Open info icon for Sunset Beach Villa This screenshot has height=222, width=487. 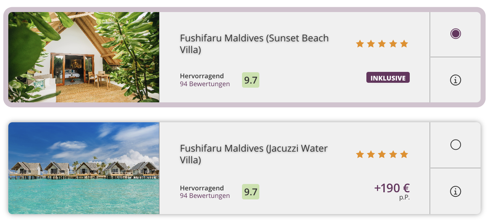click(455, 80)
